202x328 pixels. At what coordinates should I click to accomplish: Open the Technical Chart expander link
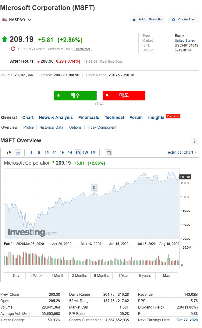[x=181, y=152]
